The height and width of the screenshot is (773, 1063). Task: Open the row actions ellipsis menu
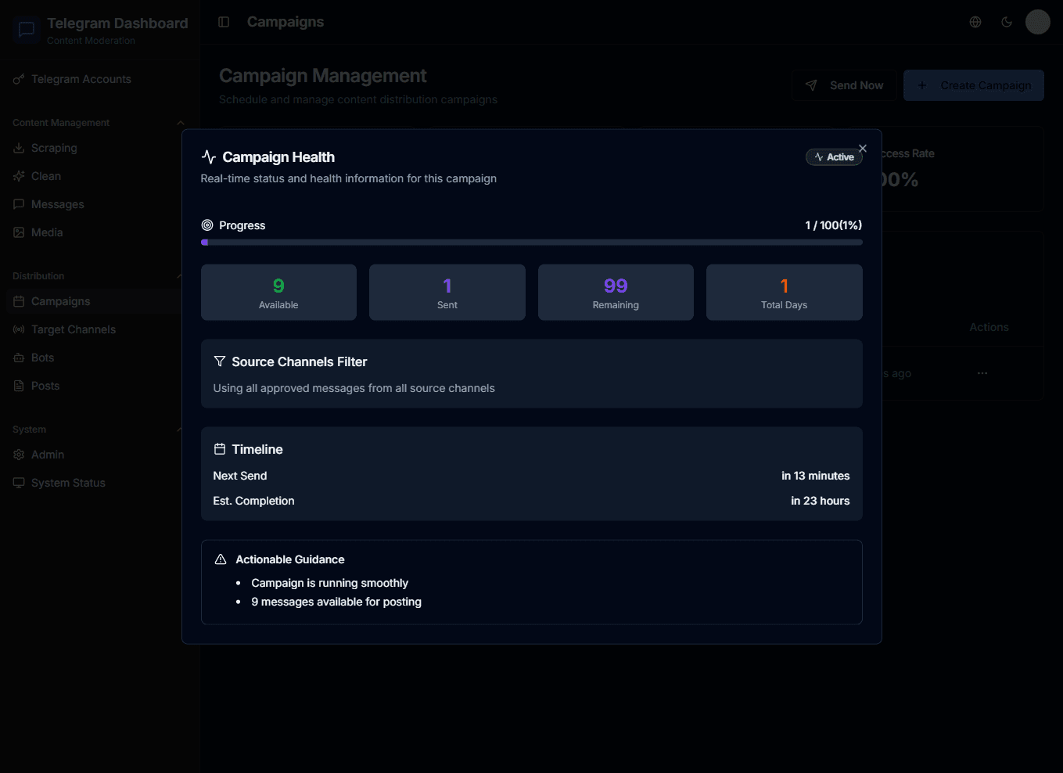click(982, 373)
